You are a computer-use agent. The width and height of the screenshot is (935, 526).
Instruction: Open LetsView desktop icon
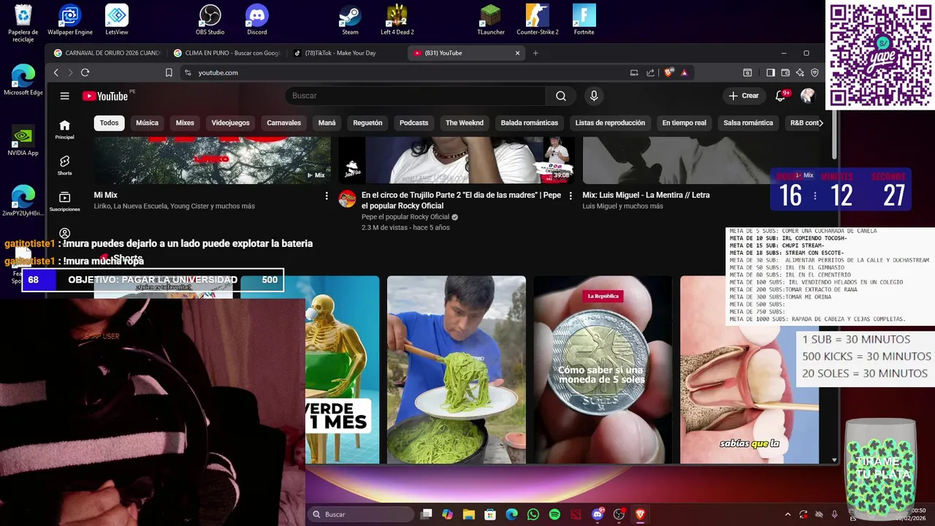[117, 20]
